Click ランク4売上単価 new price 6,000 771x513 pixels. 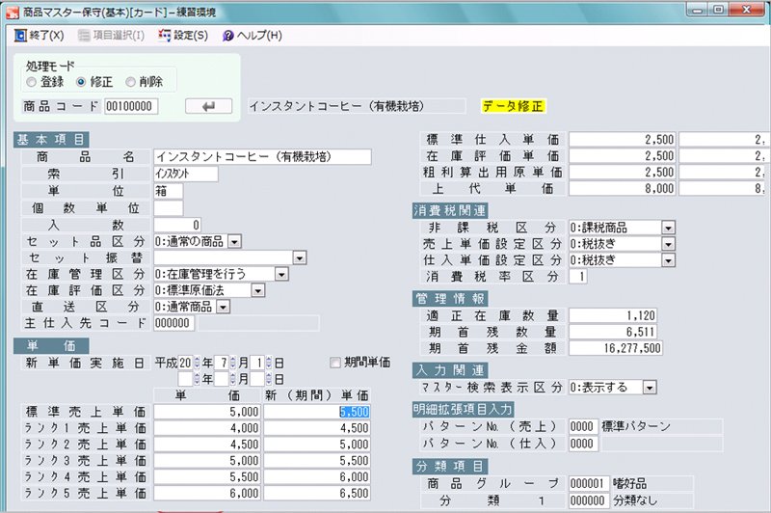pos(317,476)
